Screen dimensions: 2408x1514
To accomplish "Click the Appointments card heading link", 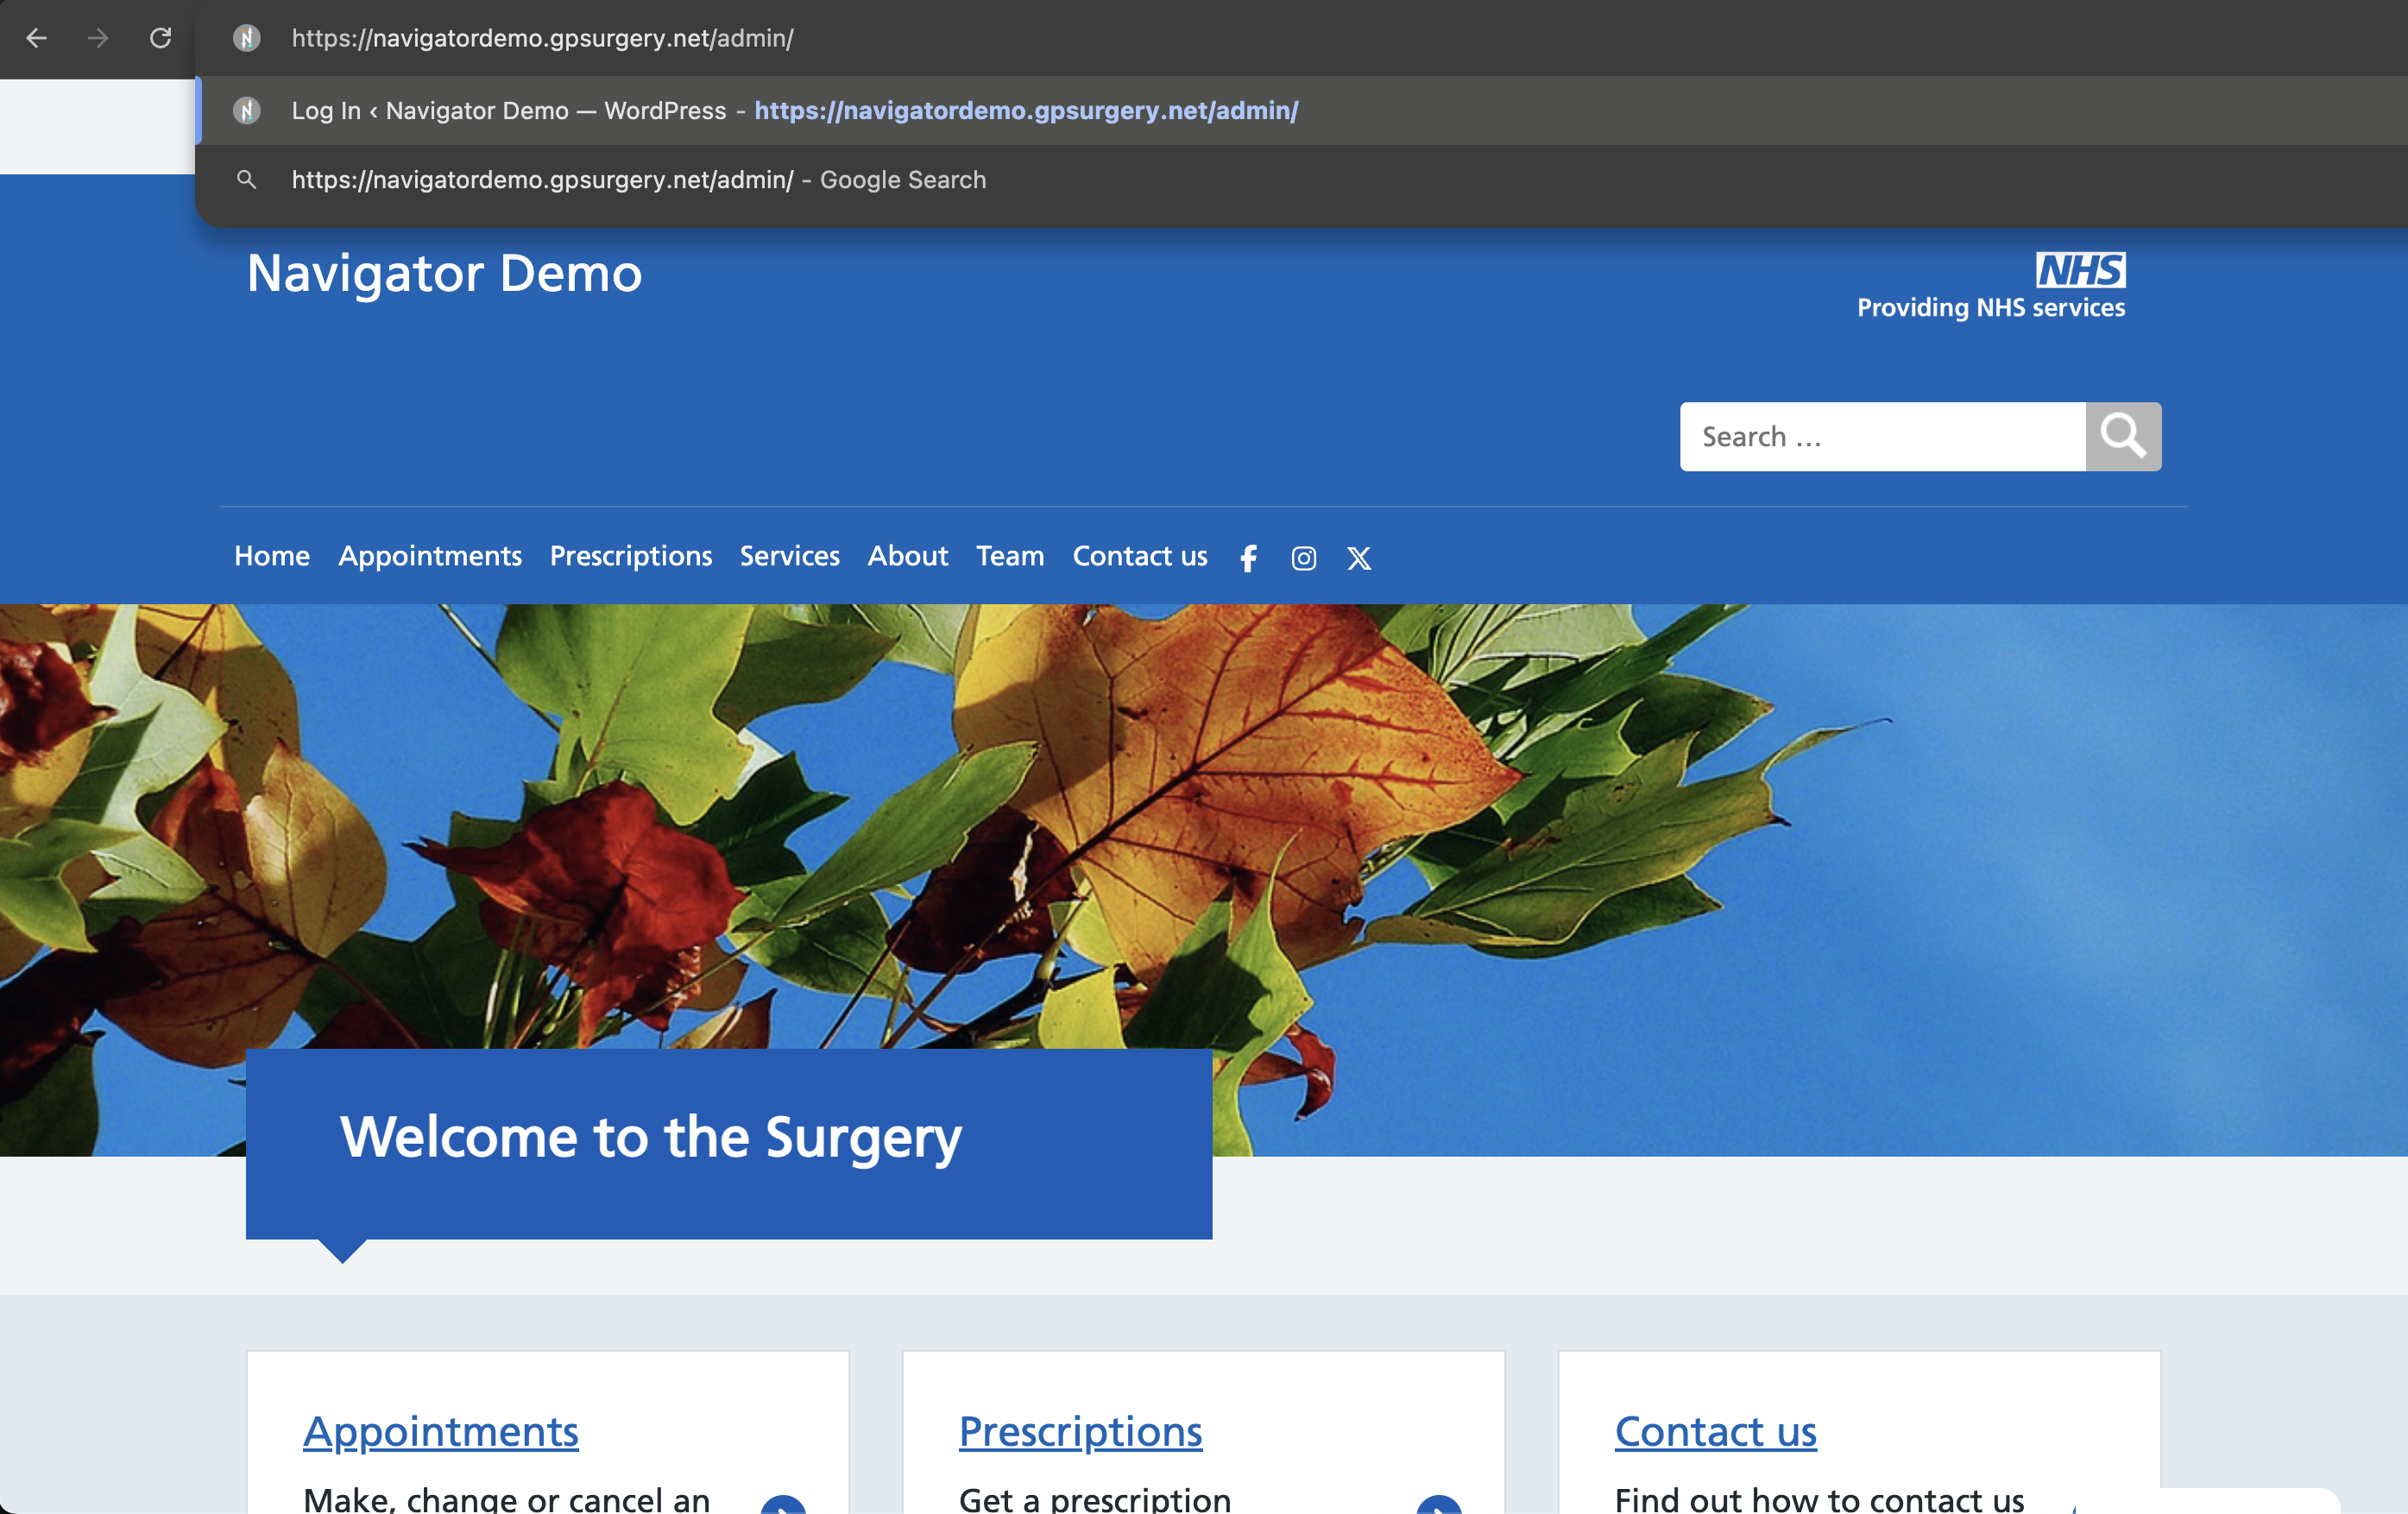I will tap(441, 1432).
